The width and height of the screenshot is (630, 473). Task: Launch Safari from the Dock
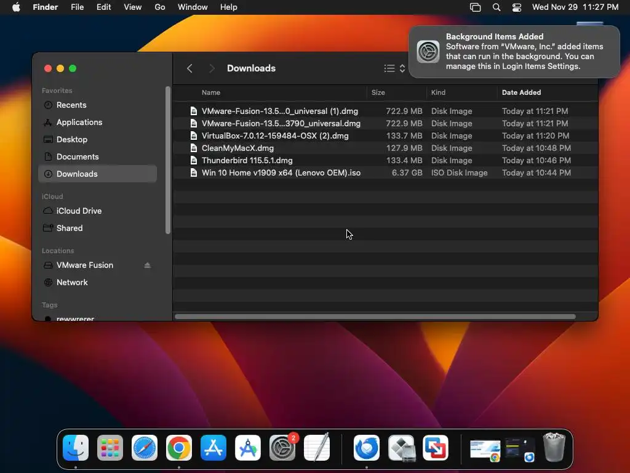tap(145, 448)
